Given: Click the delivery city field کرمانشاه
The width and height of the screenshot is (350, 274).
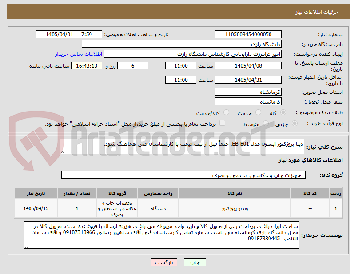Looking at the screenshot, I should pos(248,102).
